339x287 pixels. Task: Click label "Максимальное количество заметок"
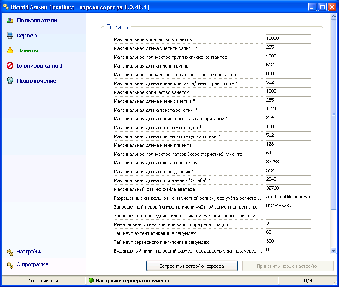click(x=151, y=93)
